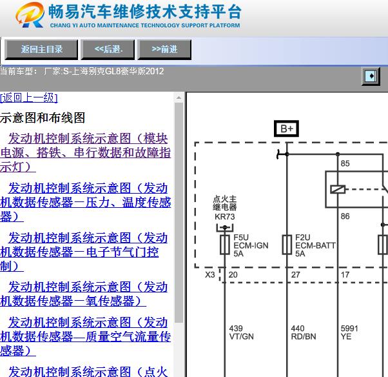Open module power and ground schematic link
Viewport: 388px width, 377px height.
pyautogui.click(x=85, y=152)
